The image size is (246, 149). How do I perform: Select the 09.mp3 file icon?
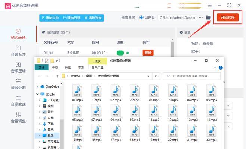tap(116, 111)
